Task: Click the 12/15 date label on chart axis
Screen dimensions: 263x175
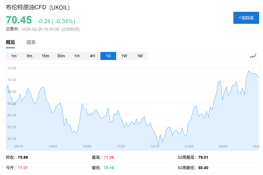Action: (155, 146)
